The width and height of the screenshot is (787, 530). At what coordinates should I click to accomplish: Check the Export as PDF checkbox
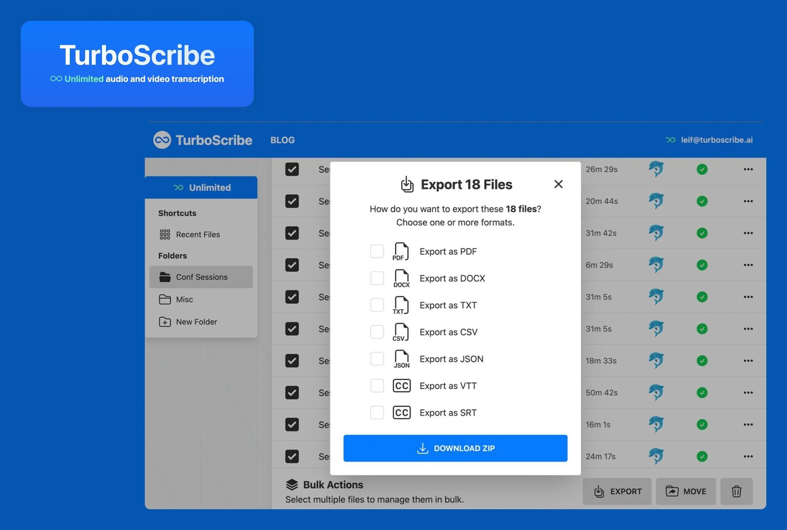377,251
